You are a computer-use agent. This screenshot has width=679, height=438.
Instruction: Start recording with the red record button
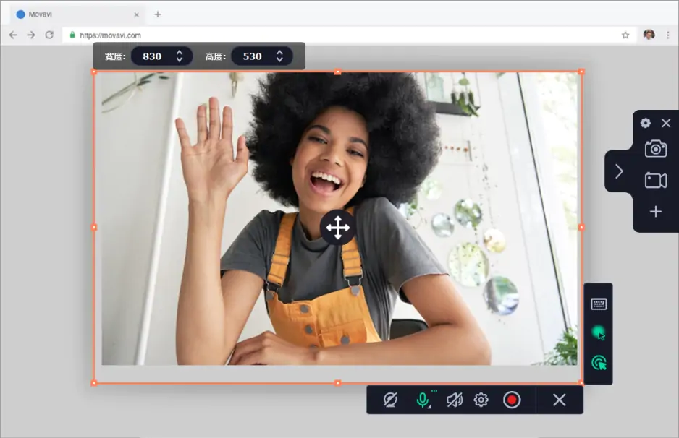[511, 400]
